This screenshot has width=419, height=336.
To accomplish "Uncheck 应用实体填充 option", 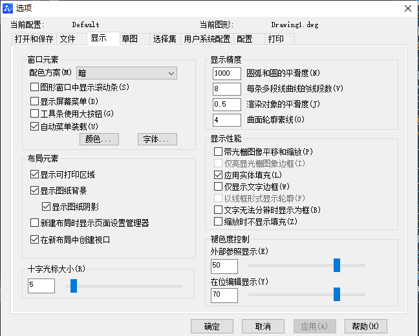I will [x=218, y=175].
